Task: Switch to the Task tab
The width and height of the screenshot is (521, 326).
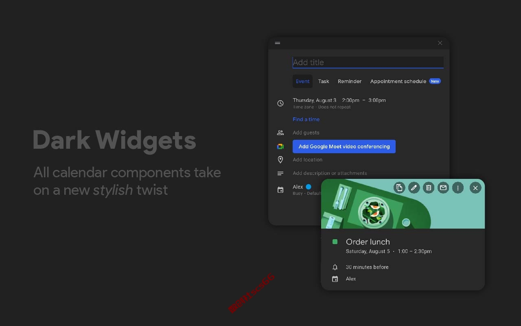Action: pos(324,81)
